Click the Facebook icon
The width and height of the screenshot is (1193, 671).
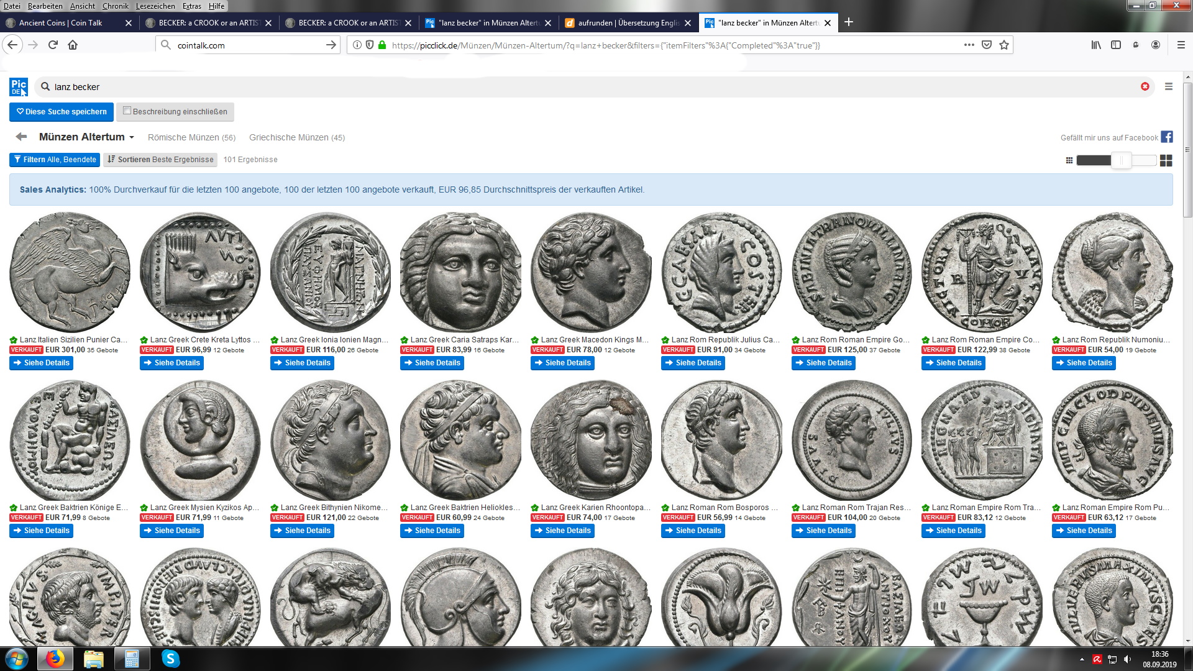[1167, 137]
